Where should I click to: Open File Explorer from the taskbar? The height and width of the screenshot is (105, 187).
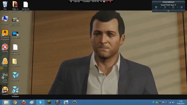[x=6, y=102]
